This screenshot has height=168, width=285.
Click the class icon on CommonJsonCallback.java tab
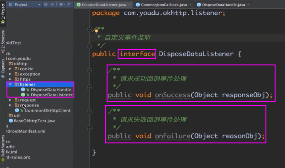point(138,5)
